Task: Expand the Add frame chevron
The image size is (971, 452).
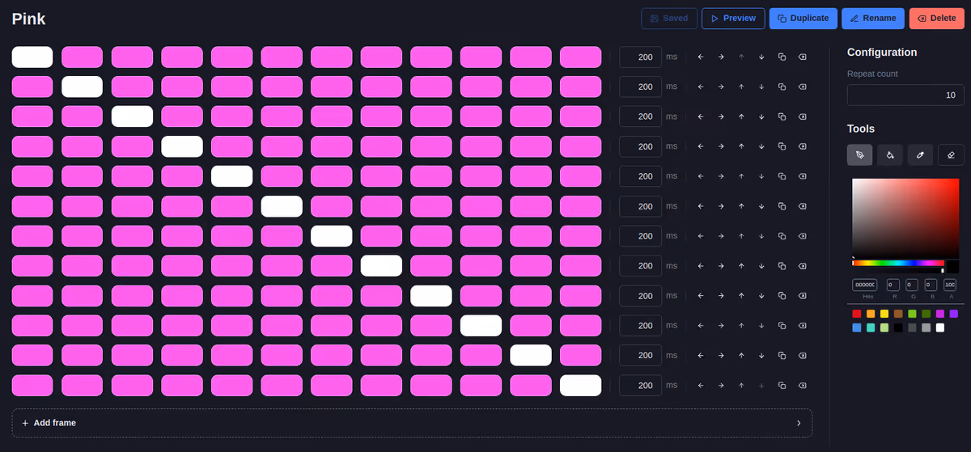Action: tap(799, 423)
